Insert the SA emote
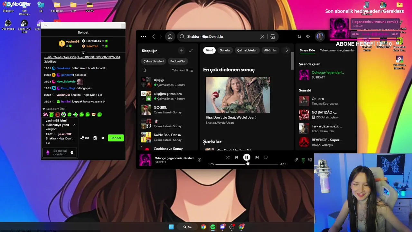Viewport: 412px width, 232px height. 45,114
